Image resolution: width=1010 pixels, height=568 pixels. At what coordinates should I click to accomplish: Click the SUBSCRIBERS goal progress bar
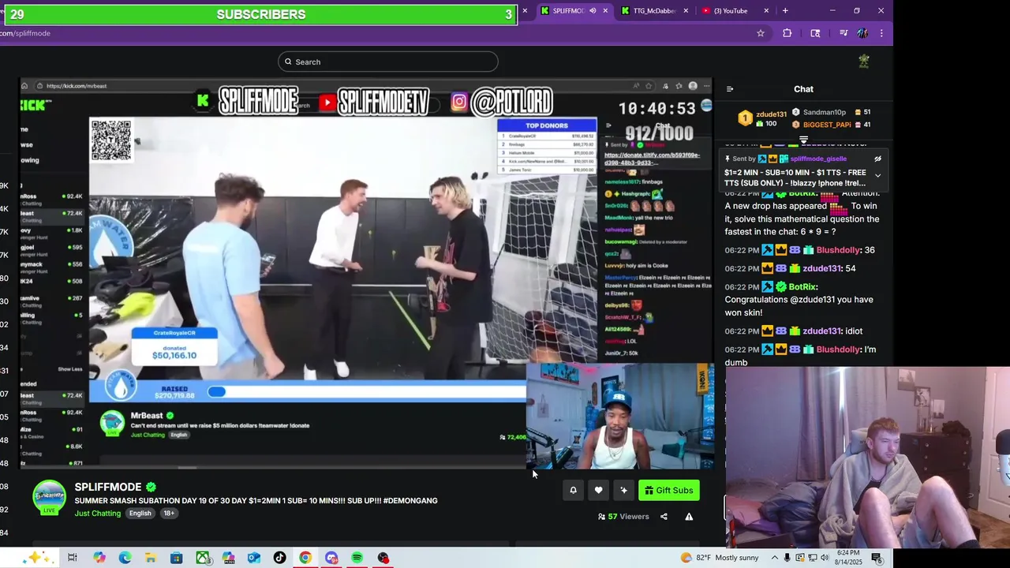click(260, 14)
